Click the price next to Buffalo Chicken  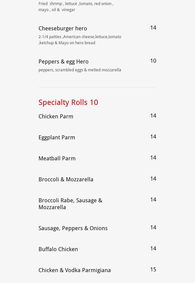coord(153,248)
